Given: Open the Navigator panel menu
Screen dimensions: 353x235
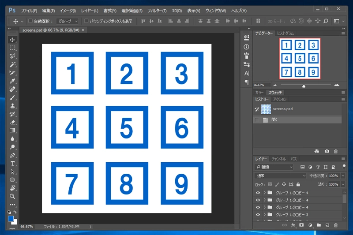Looking at the screenshot, I should click(x=343, y=33).
